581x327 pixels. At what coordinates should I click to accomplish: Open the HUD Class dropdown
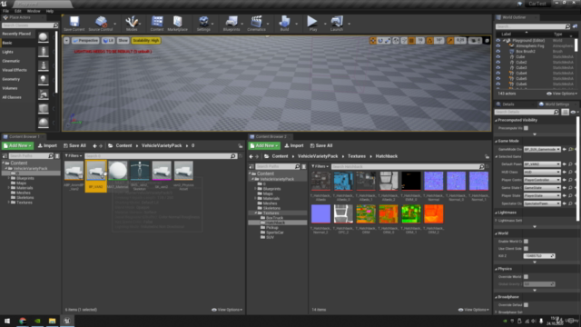pyautogui.click(x=542, y=172)
